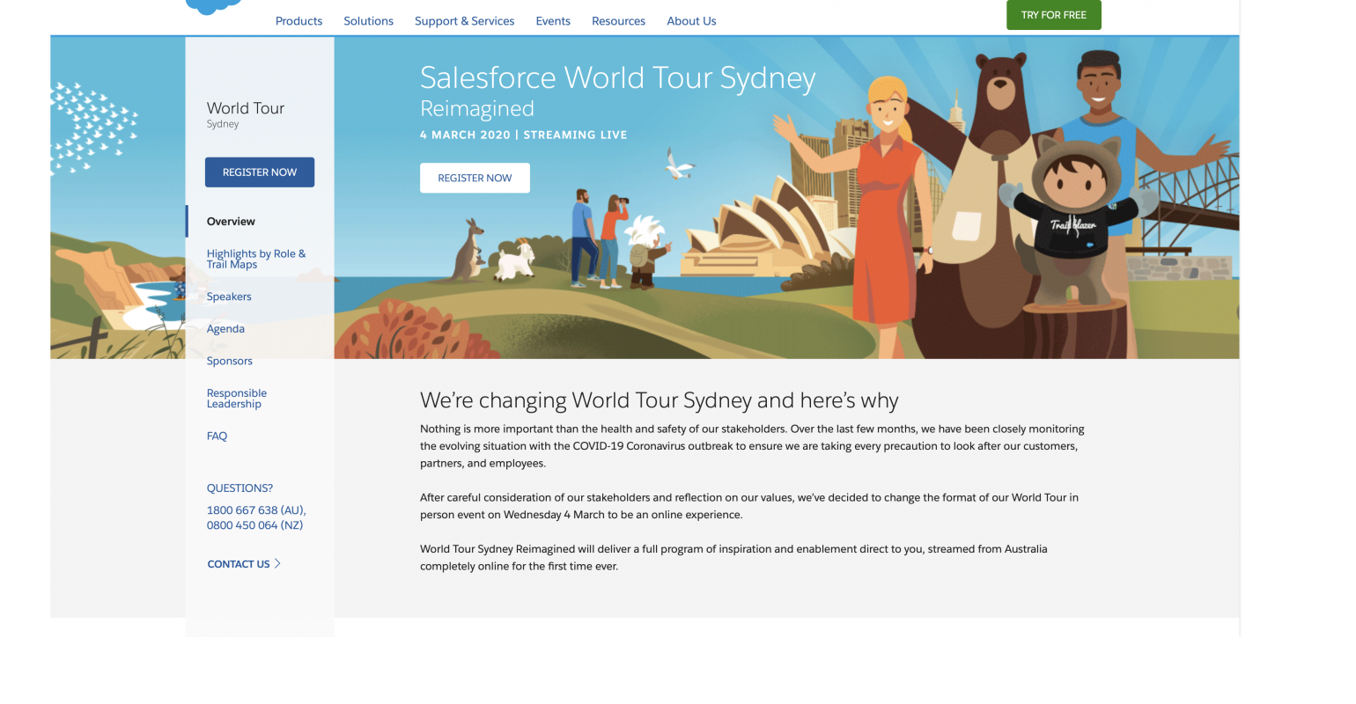Click the blue Register Now sidebar button

(260, 172)
